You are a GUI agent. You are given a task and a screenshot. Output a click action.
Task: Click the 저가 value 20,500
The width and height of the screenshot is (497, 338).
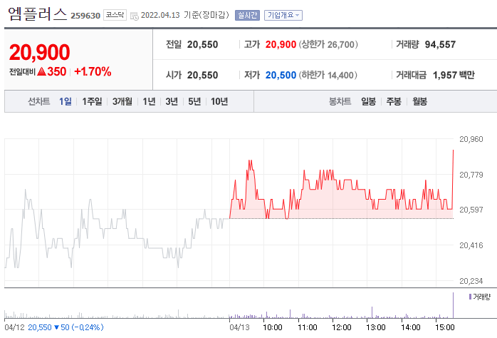pyautogui.click(x=281, y=75)
